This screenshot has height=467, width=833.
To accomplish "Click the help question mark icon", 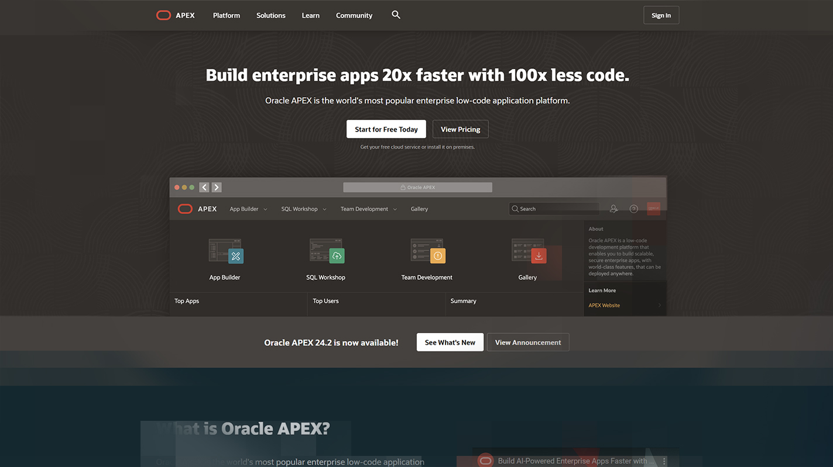I will pos(633,209).
